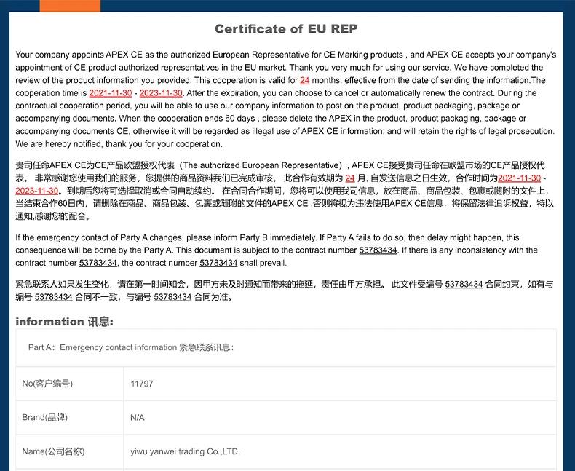Click the 2021-11-30 start date in English paragraph
The width and height of the screenshot is (575, 471).
[111, 93]
